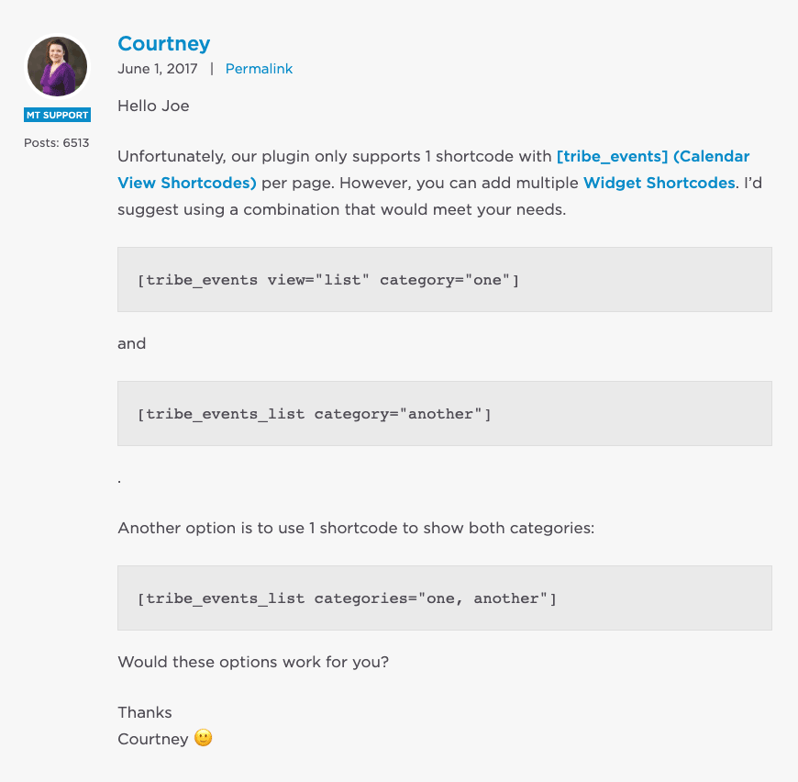
Task: Click 'View Shortcodes)' on the second link line
Action: pyautogui.click(x=187, y=183)
